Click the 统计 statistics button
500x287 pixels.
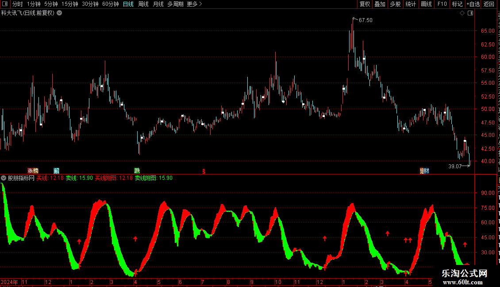point(410,4)
